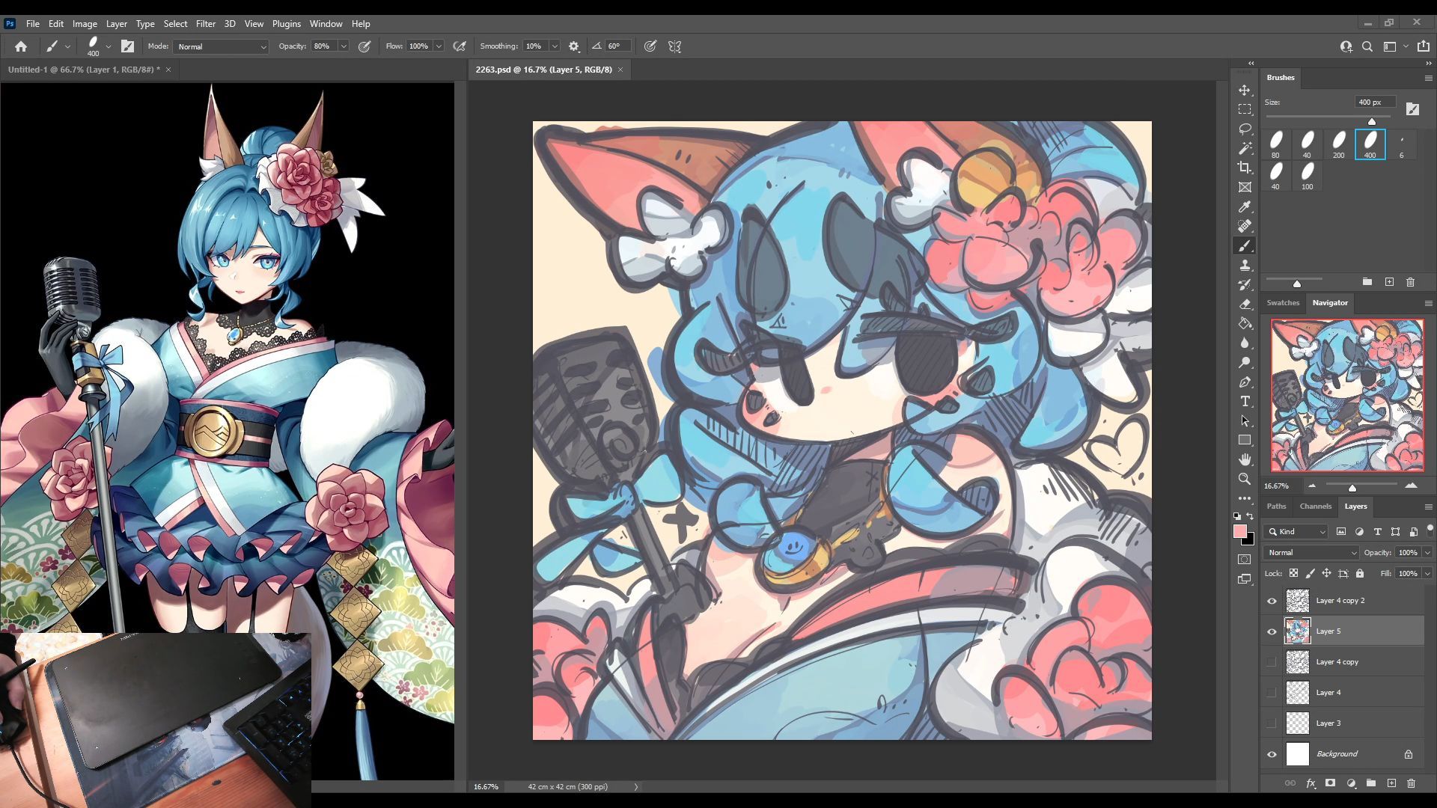This screenshot has width=1437, height=808.
Task: Open the brush preset picker arrow
Action: click(x=109, y=46)
